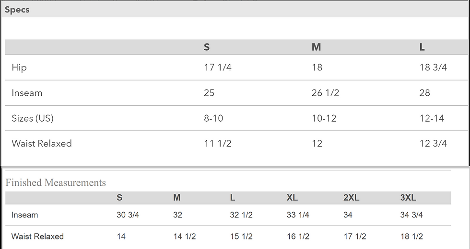Click the waist relaxed value 11 1/2
470x249 pixels.
217,144
